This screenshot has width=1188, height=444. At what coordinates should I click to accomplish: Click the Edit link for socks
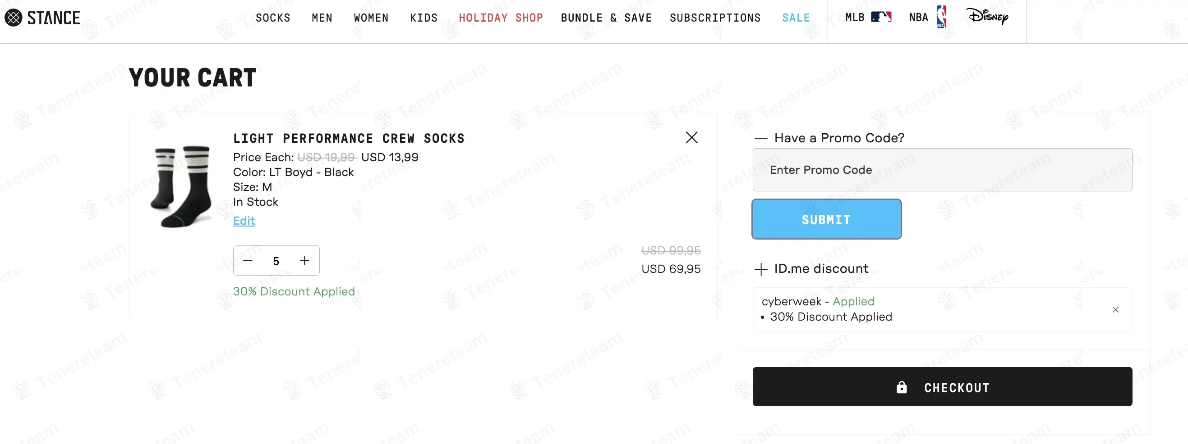coord(244,221)
